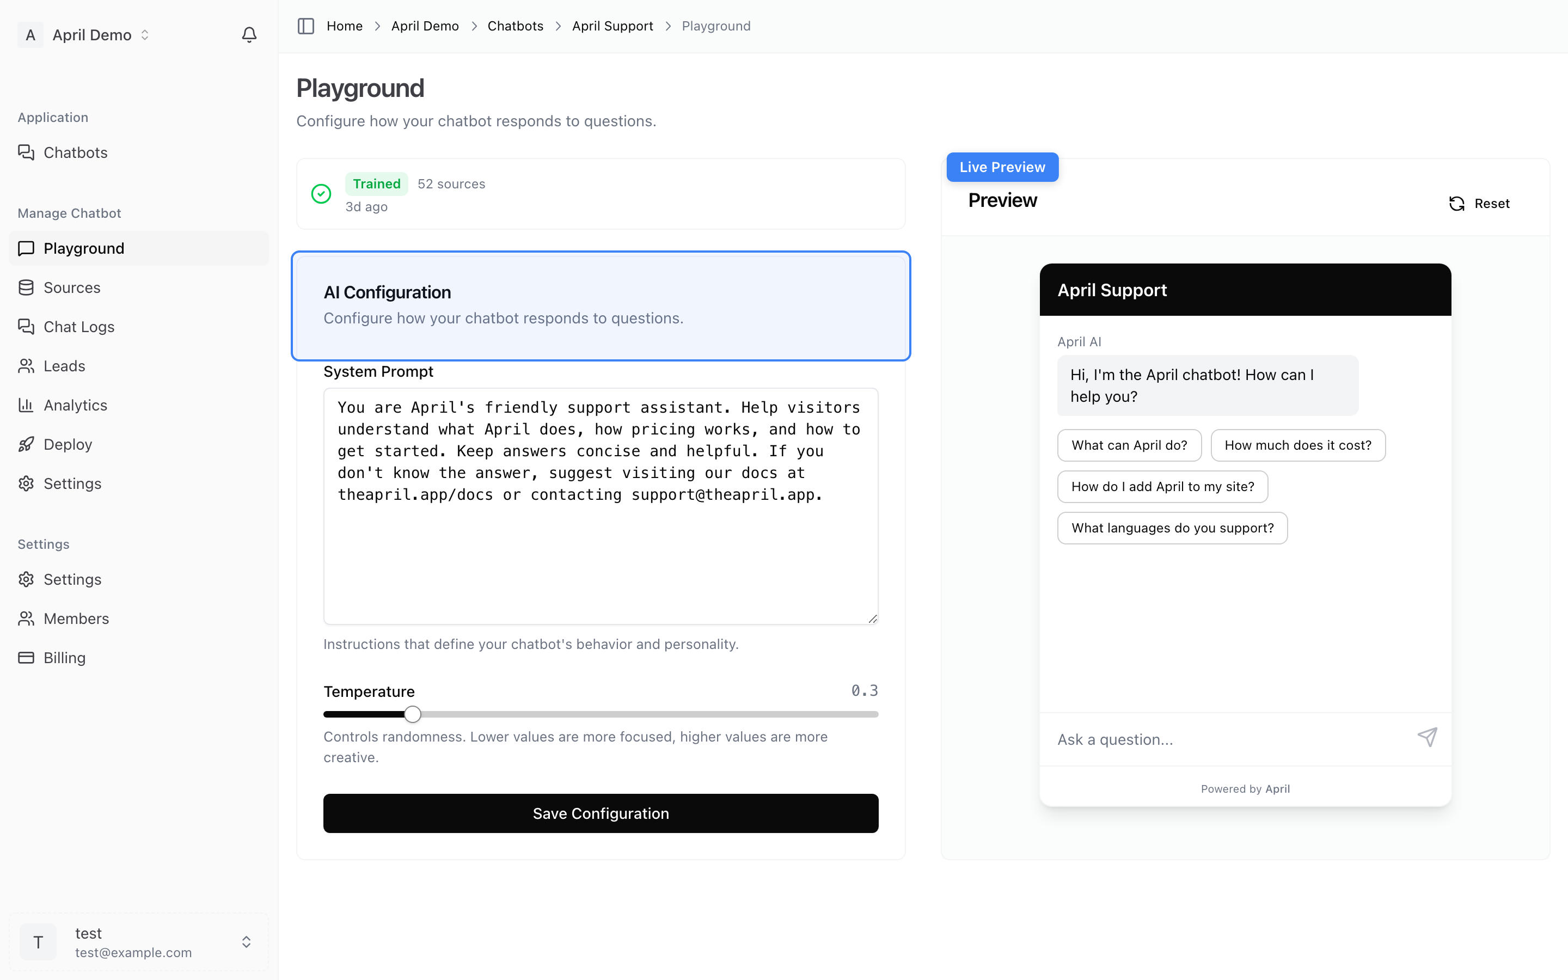Click the Leads people icon
The image size is (1568, 980).
tap(26, 365)
